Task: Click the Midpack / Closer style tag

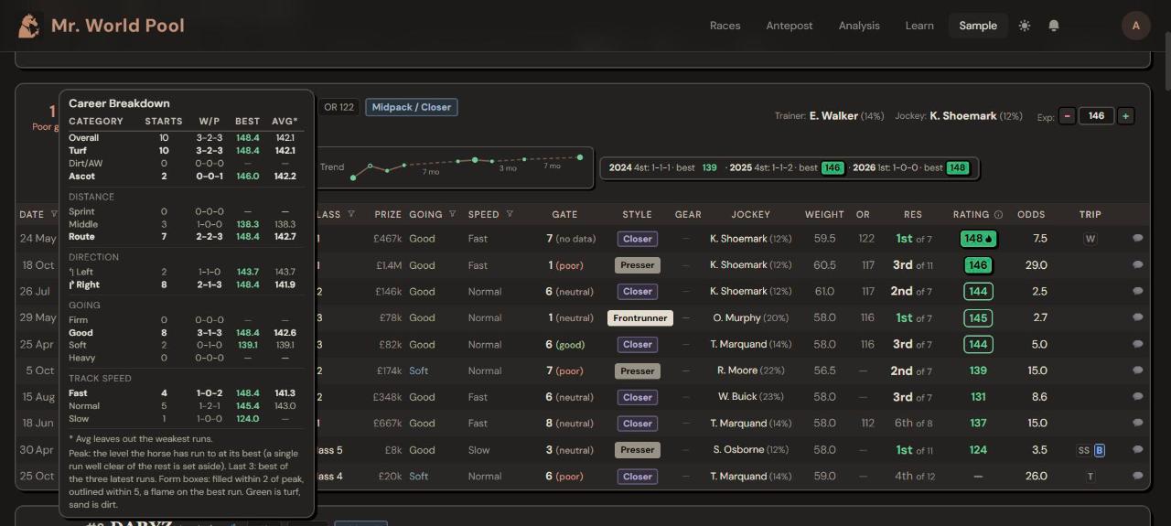Action: tap(411, 107)
